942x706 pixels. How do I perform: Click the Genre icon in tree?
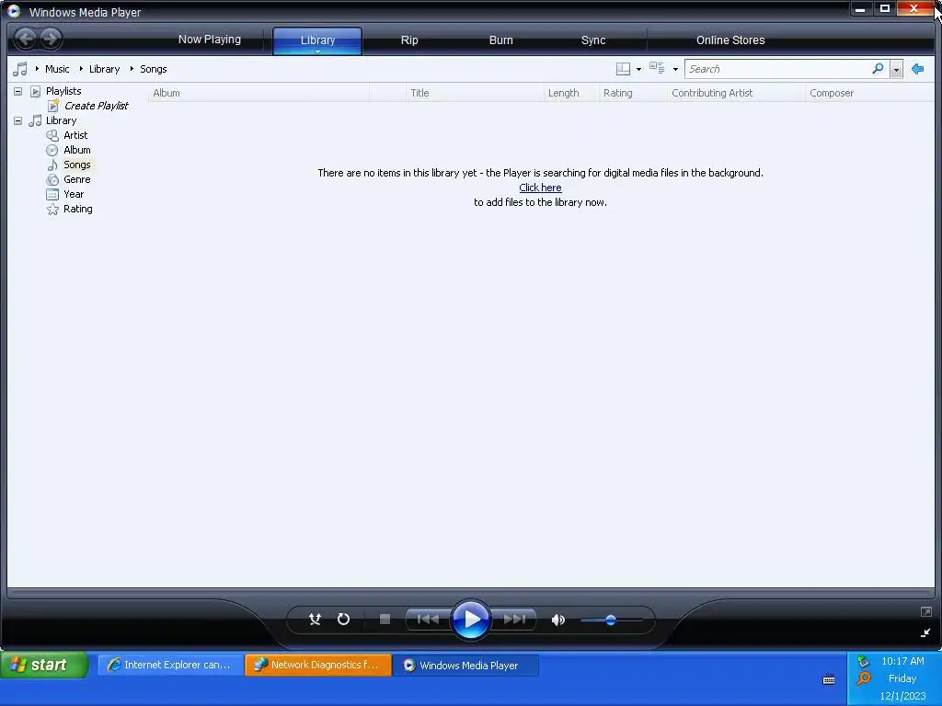pos(52,179)
